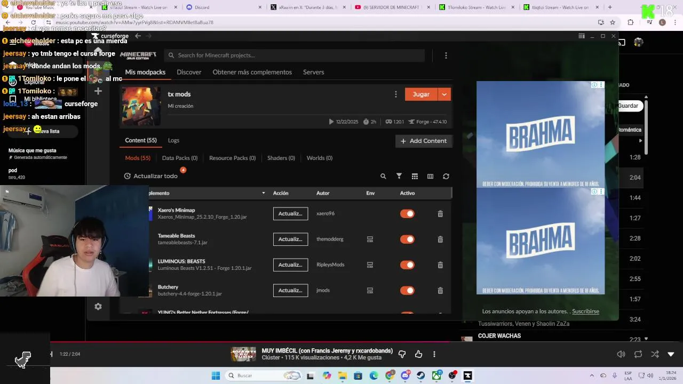Select Worlds (0) tab
Image resolution: width=683 pixels, height=384 pixels.
click(x=320, y=158)
